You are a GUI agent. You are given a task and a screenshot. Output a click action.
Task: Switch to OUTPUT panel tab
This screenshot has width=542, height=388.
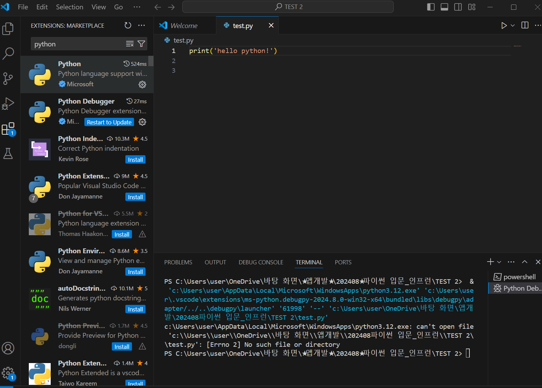[215, 262]
